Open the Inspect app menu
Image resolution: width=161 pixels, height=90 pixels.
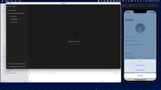(7, 1)
